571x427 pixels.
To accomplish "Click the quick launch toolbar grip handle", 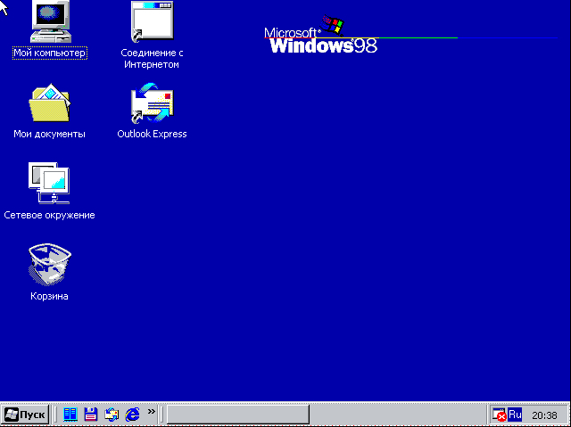I will (x=56, y=415).
